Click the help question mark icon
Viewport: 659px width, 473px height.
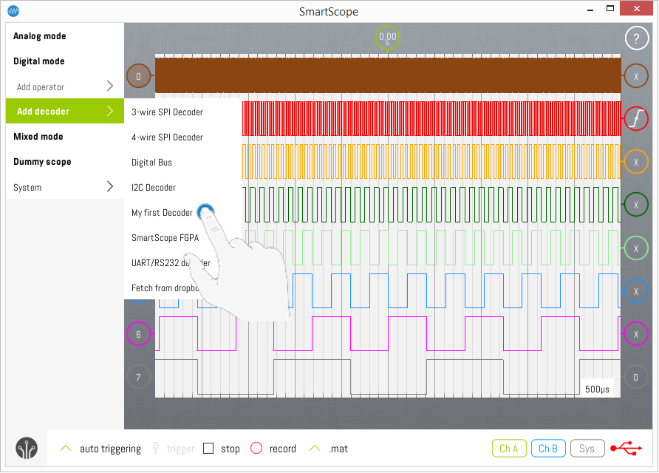click(636, 39)
